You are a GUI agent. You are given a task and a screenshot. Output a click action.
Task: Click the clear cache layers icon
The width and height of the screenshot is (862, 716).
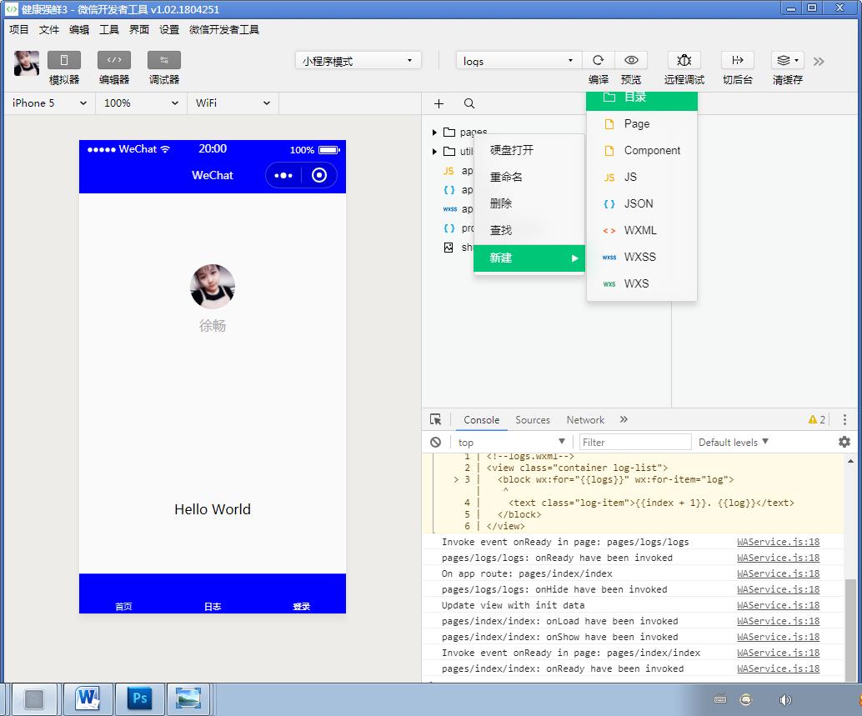pos(787,60)
